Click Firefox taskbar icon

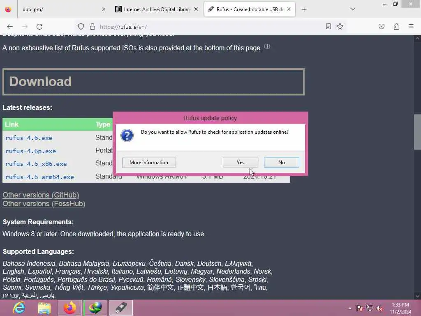tap(70, 308)
